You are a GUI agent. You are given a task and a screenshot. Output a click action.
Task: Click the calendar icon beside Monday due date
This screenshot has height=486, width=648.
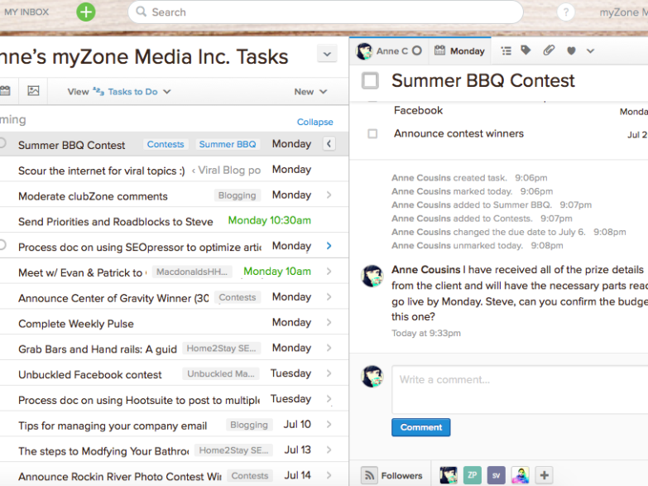439,51
